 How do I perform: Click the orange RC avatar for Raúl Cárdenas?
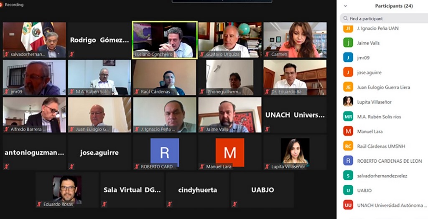[x=348, y=146]
